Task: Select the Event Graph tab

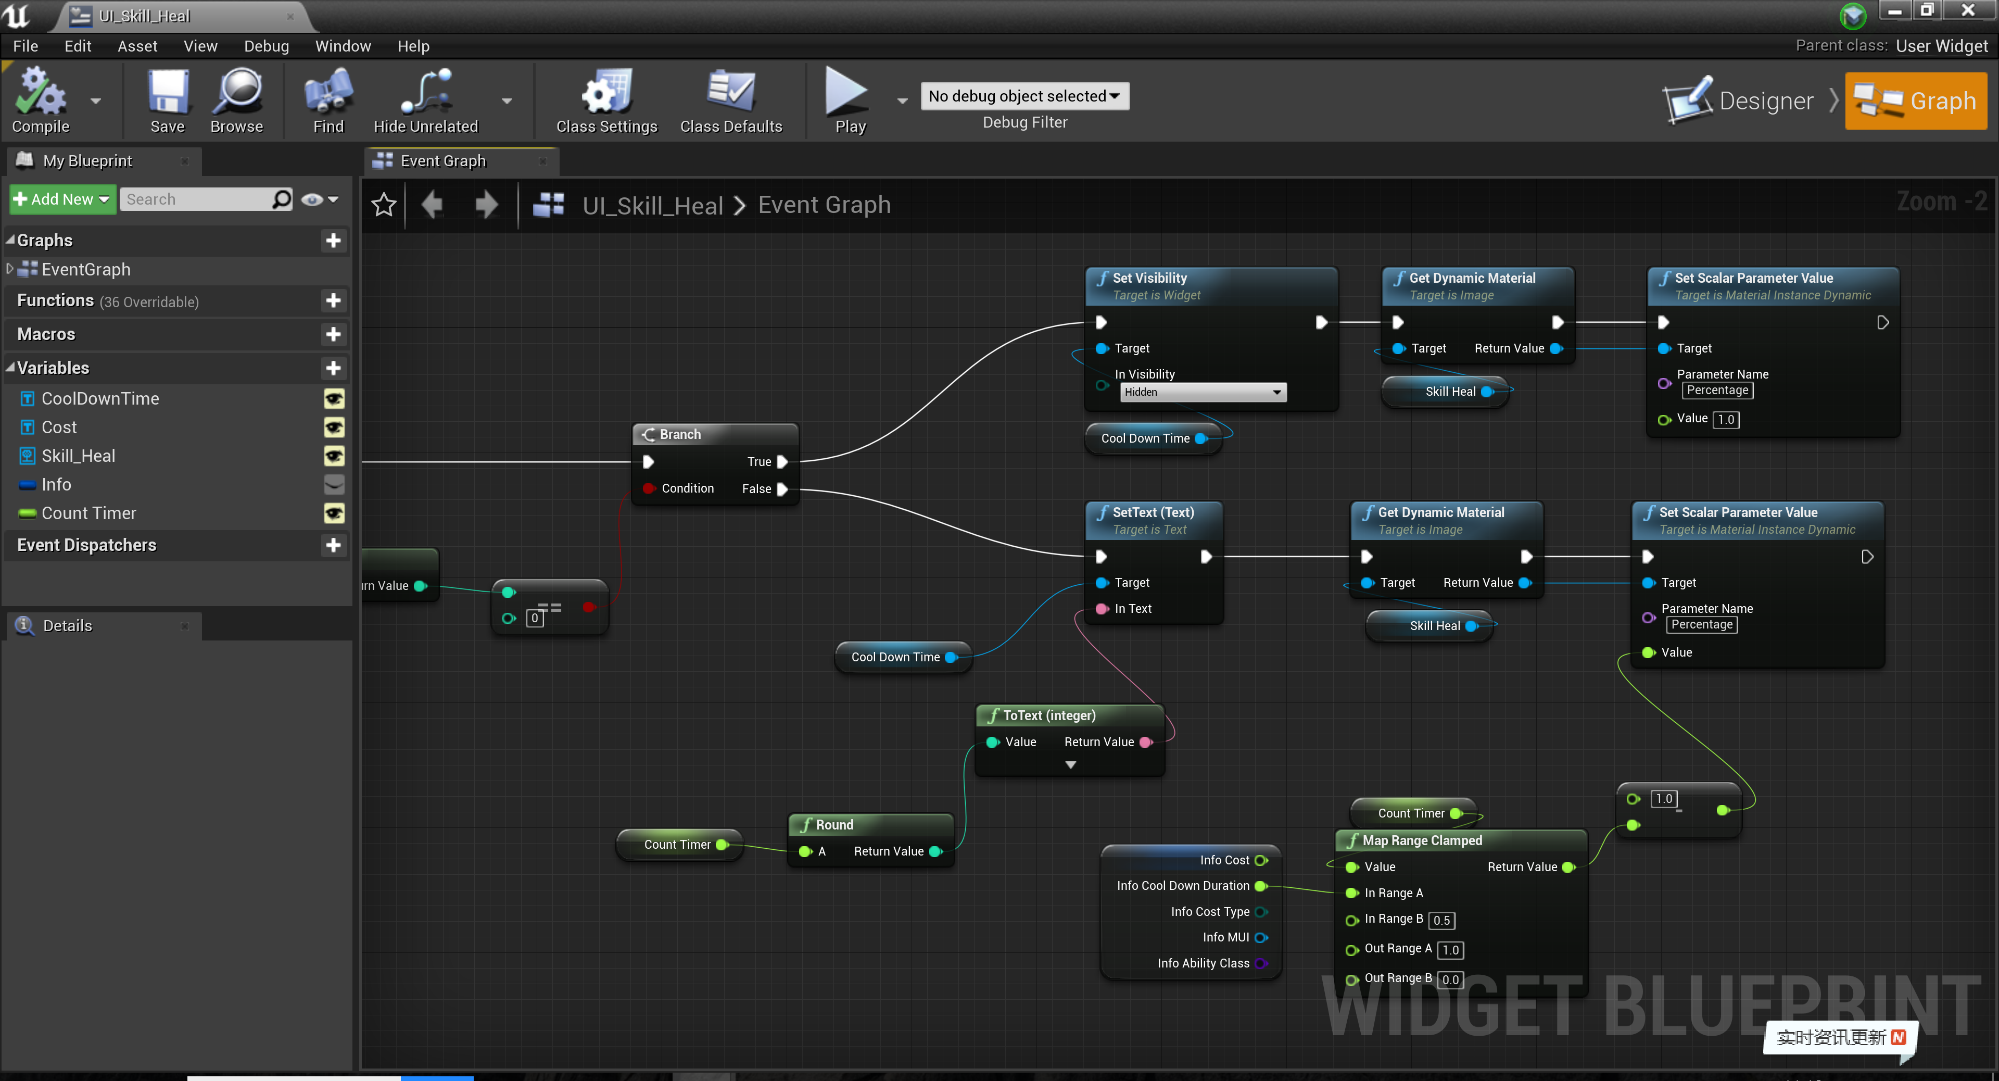Action: [x=443, y=160]
